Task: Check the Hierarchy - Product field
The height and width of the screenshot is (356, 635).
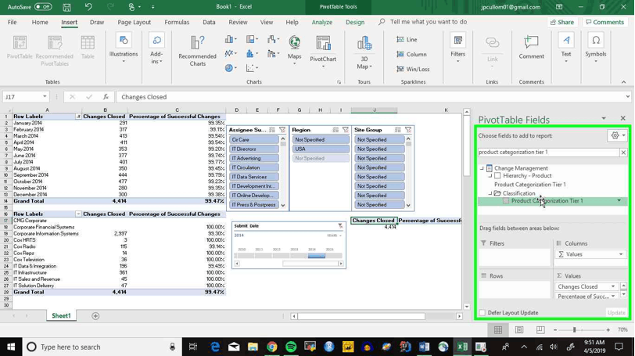Action: click(x=497, y=176)
